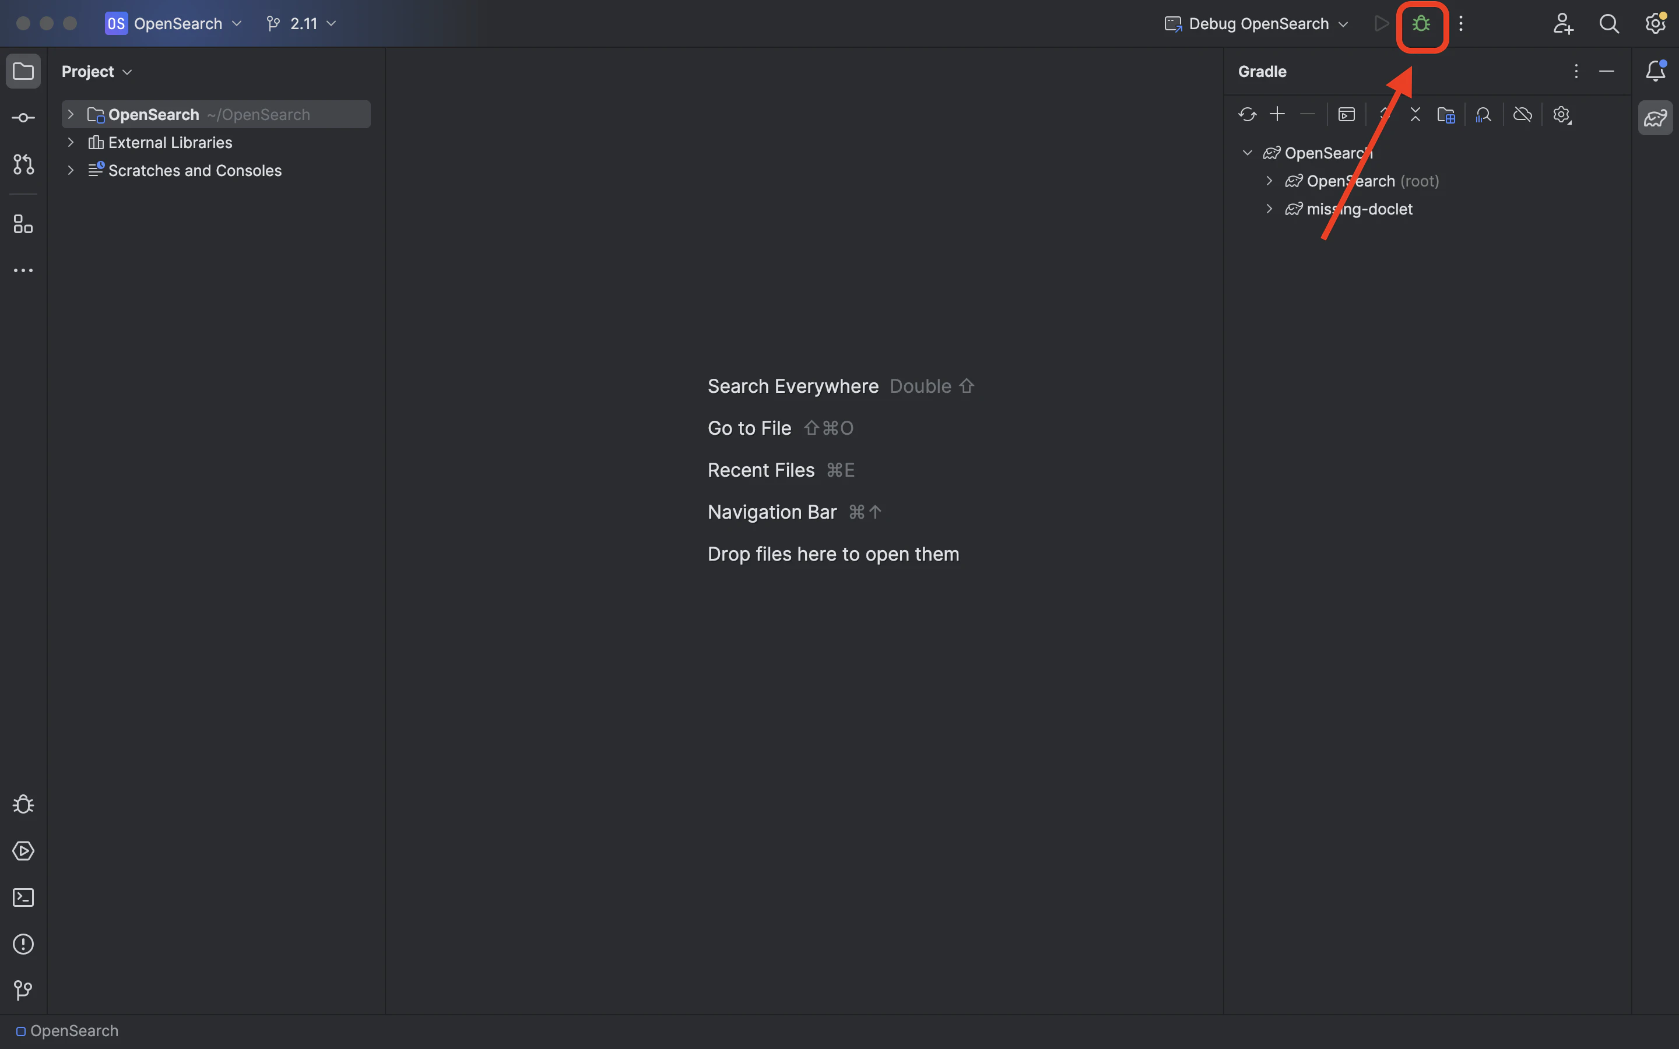
Task: Open the OpenSearch project widget dropdown
Action: pos(174,23)
